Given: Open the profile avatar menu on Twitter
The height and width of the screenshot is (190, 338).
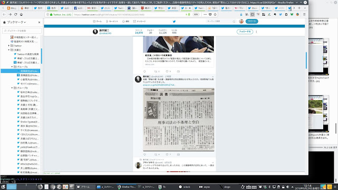Looking at the screenshot, I should [241, 21].
